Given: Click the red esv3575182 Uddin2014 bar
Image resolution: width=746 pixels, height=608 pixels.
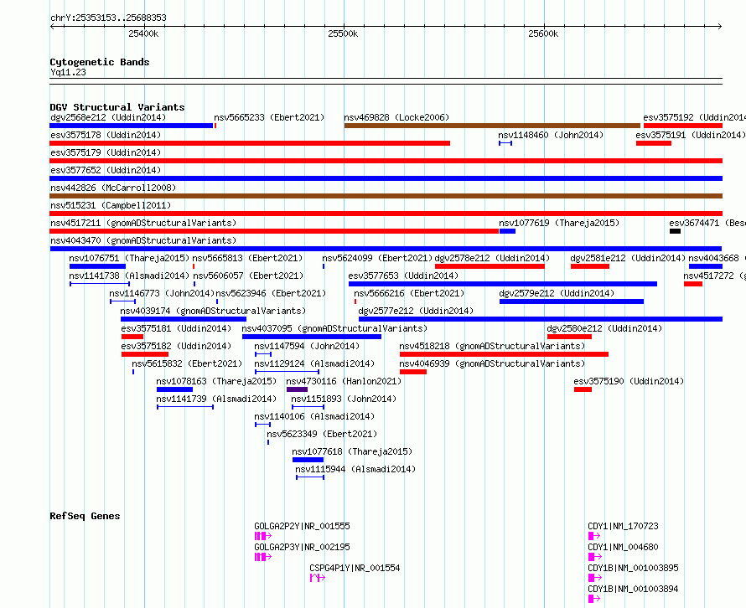Looking at the screenshot, I should (145, 354).
